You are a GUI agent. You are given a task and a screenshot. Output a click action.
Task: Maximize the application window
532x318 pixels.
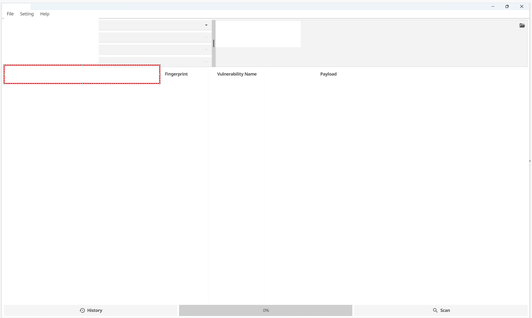507,6
